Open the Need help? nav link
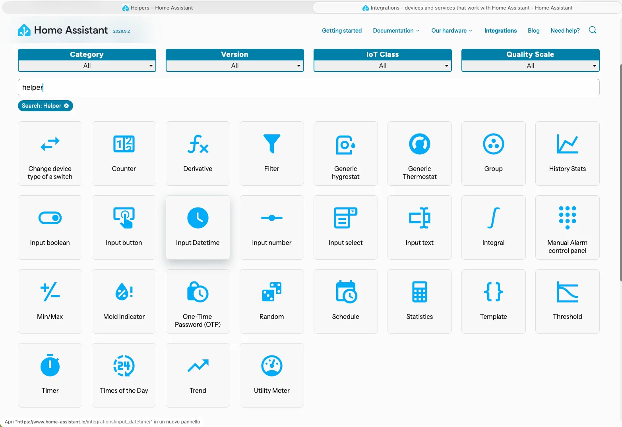Image resolution: width=622 pixels, height=427 pixels. tap(565, 31)
